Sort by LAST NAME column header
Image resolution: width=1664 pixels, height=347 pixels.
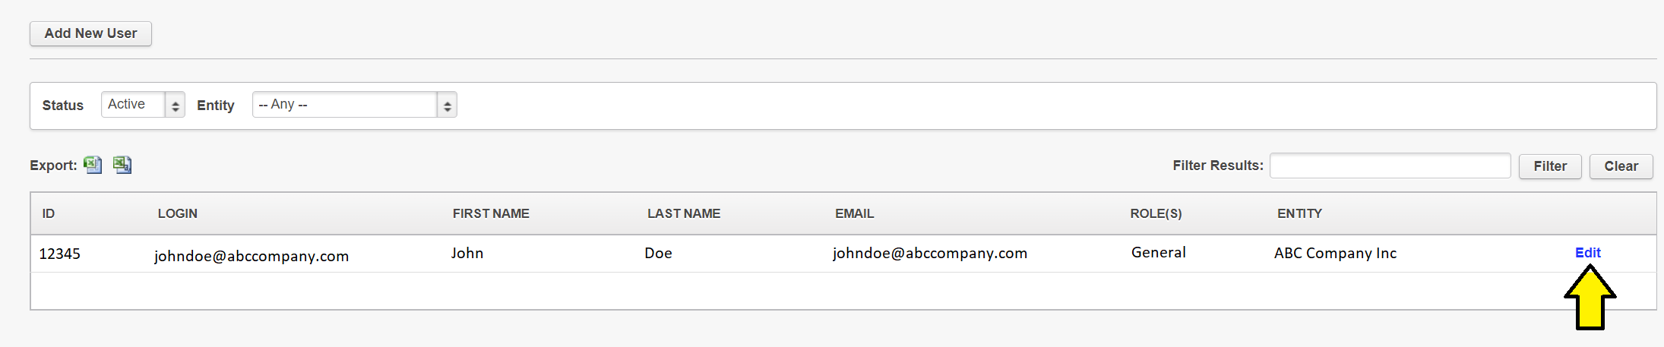click(x=684, y=213)
